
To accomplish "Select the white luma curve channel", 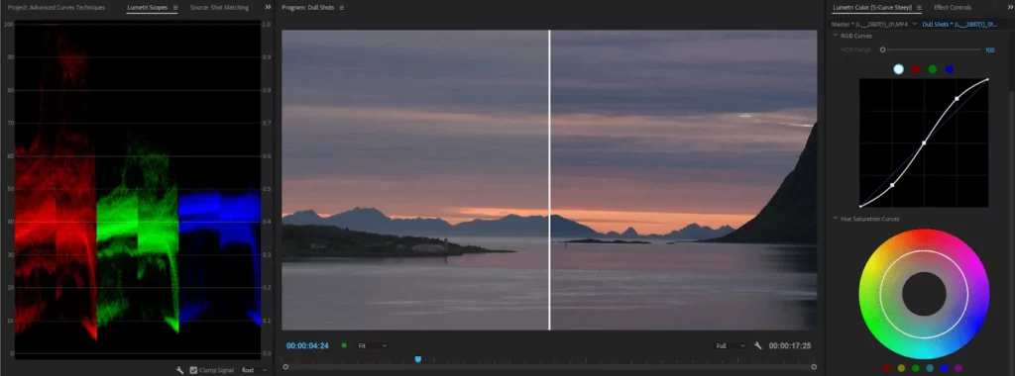I will pos(898,69).
